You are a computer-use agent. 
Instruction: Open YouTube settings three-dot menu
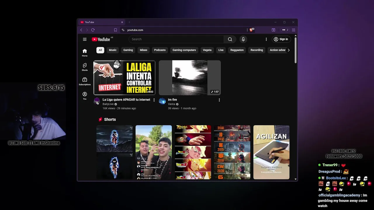click(266, 39)
